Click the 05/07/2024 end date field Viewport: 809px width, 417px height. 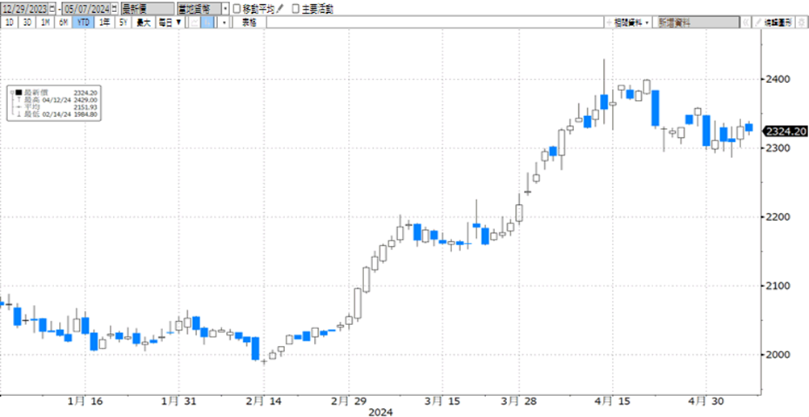86,10
